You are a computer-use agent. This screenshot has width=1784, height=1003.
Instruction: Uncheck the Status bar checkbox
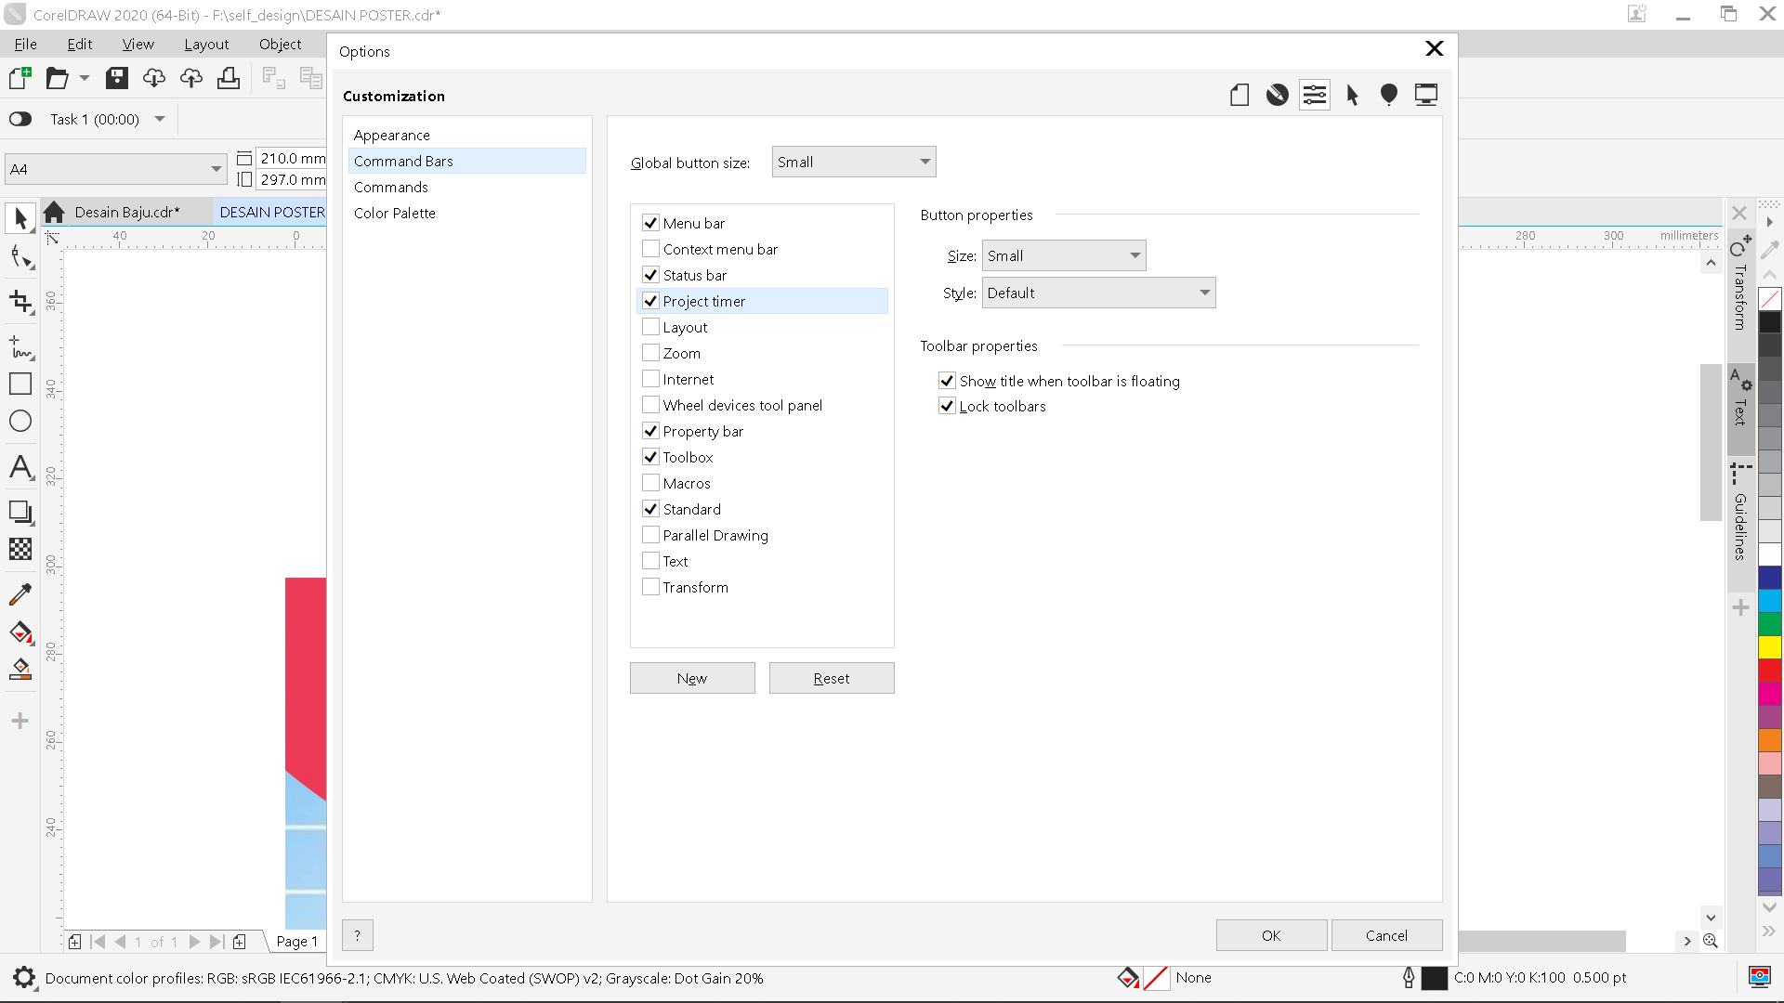[651, 275]
